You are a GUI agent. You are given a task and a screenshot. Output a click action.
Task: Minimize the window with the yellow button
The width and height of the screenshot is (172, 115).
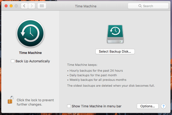(x=11, y=6)
